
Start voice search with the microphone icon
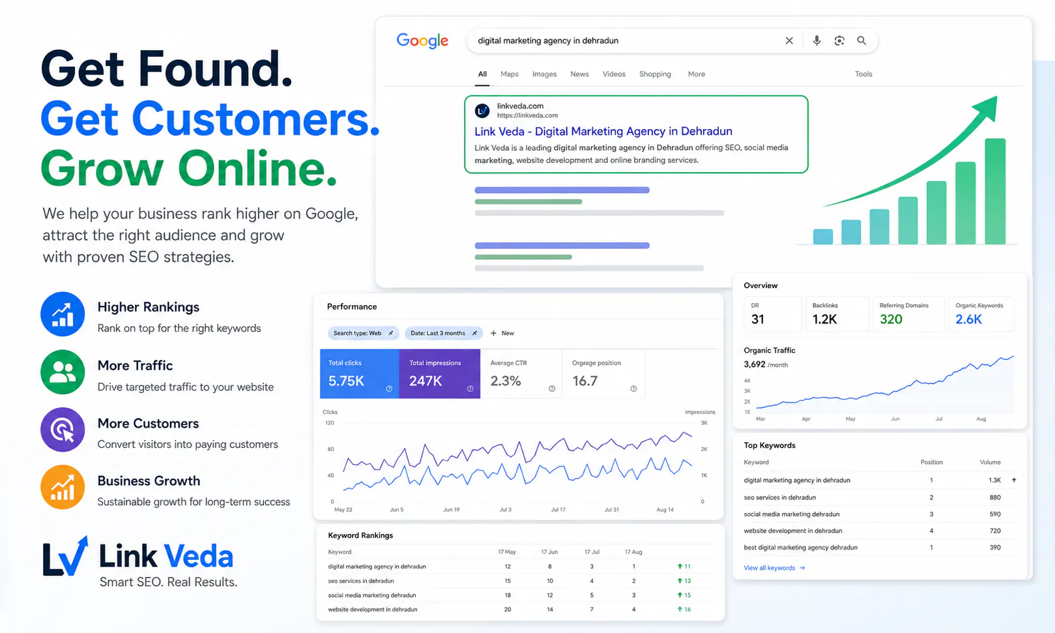817,40
